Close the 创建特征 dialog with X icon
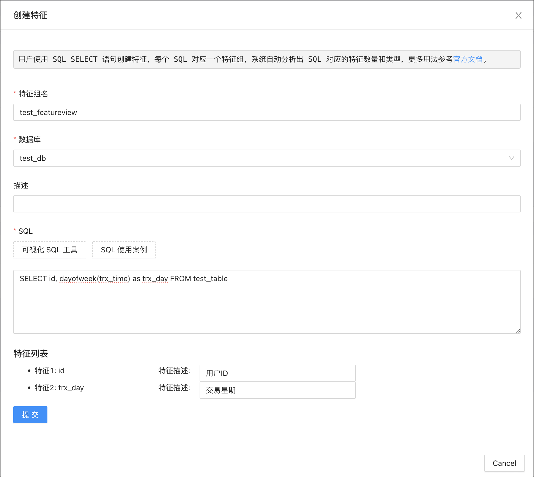Viewport: 534px width, 477px height. [518, 15]
